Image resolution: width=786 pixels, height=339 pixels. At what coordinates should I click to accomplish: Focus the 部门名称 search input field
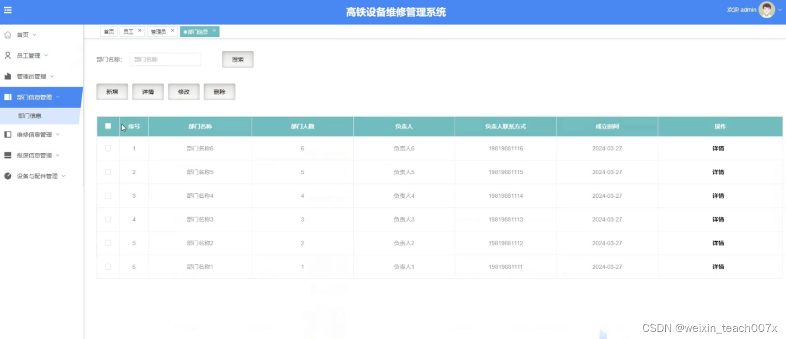pos(165,60)
